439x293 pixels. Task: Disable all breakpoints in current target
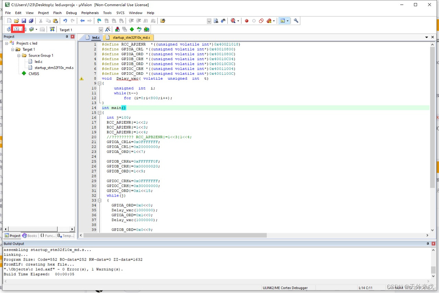coord(261,21)
